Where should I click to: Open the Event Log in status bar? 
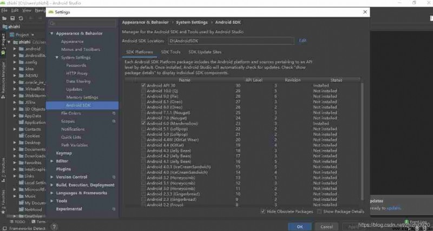[416, 222]
